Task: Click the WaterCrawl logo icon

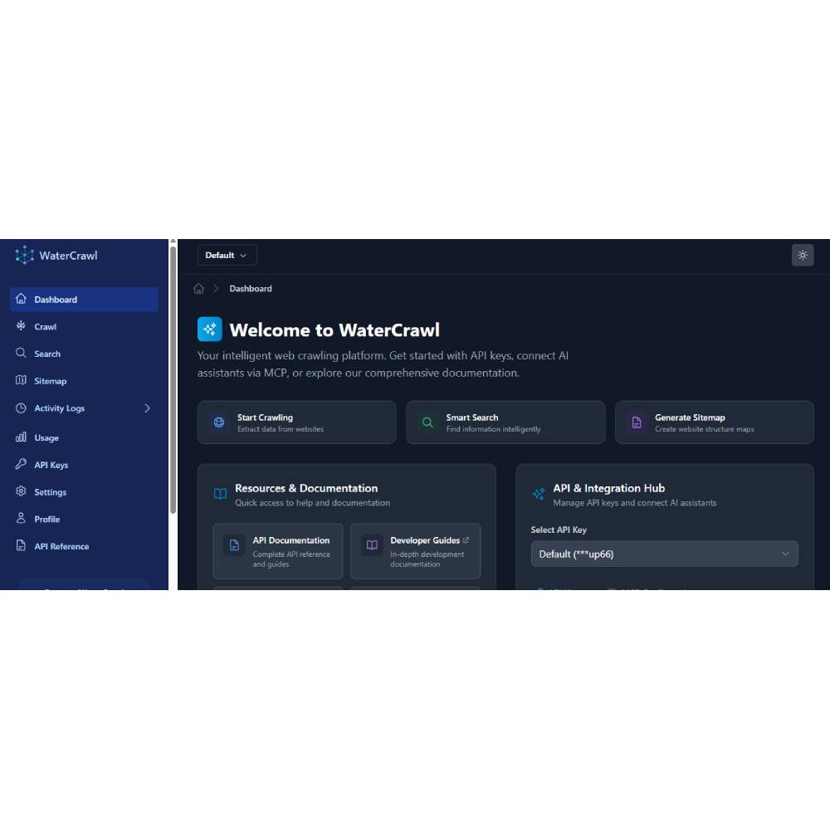Action: pyautogui.click(x=24, y=256)
